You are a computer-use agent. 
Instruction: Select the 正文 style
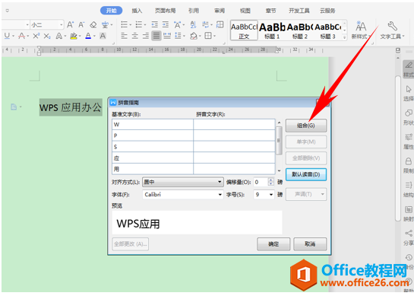(244, 30)
